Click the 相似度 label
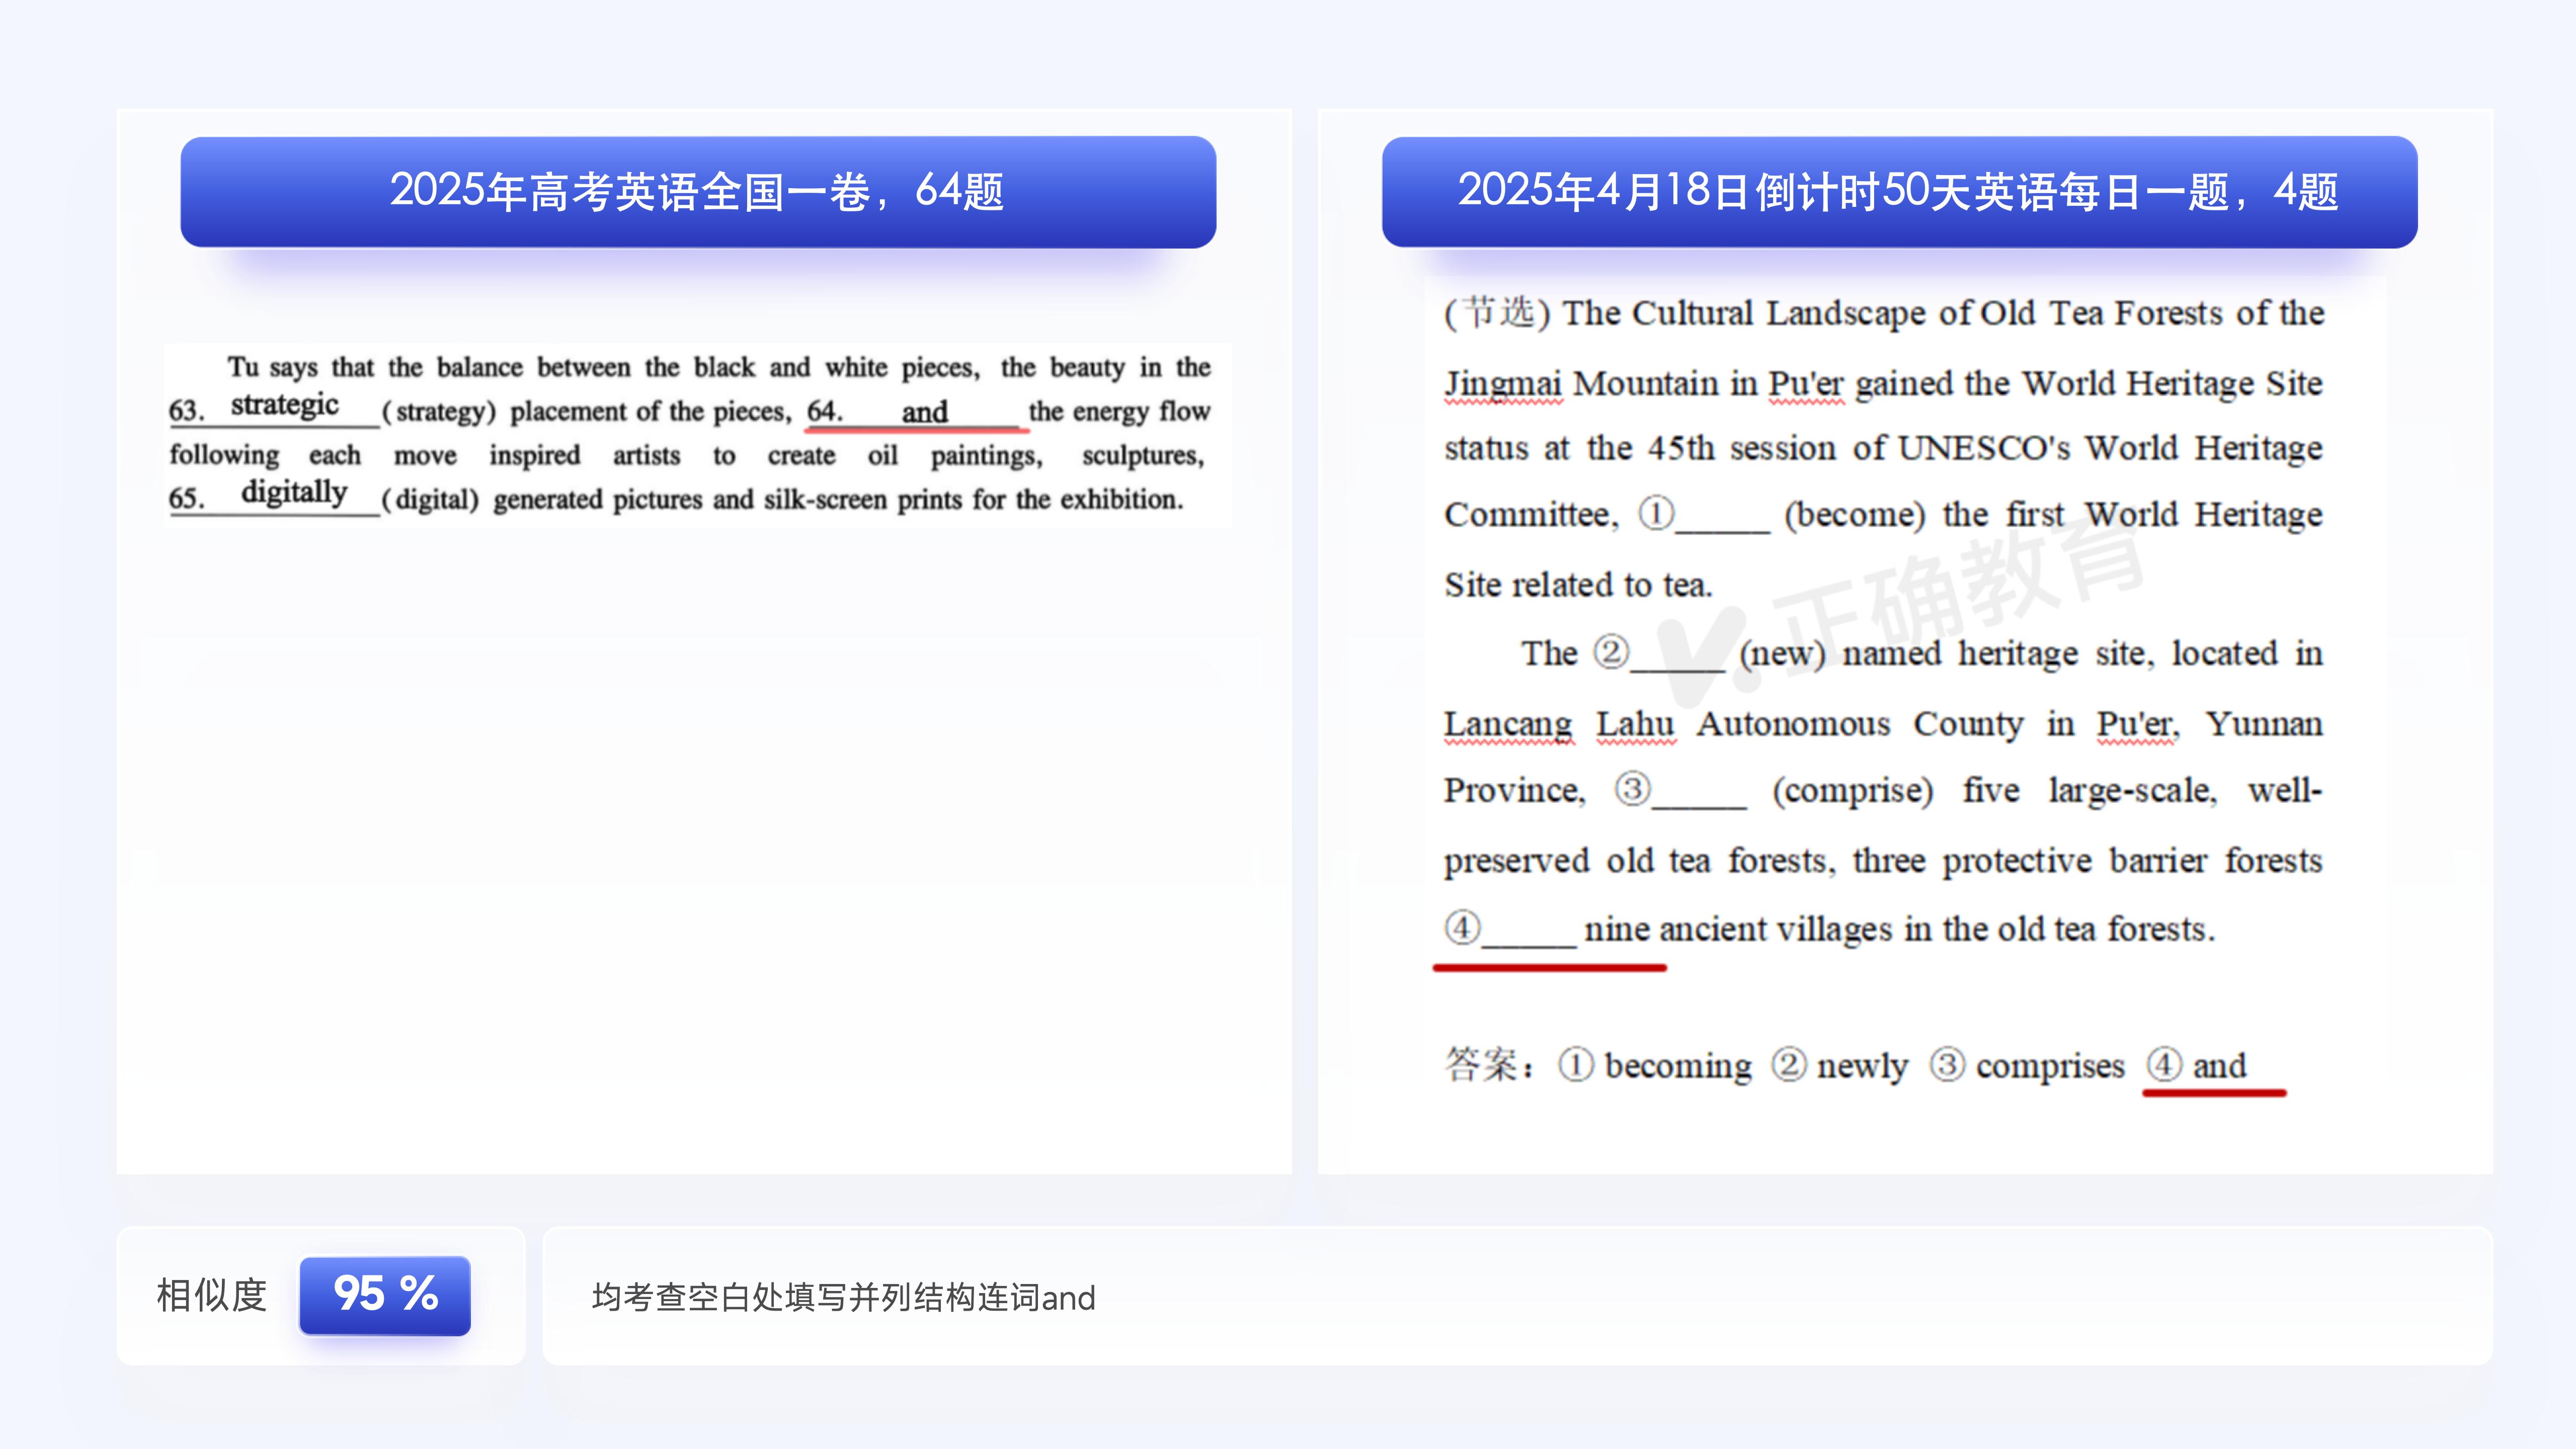Viewport: 2576px width, 1449px height. tap(212, 1295)
